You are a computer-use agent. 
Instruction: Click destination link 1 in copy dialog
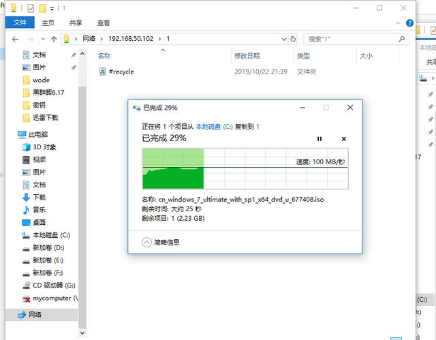[258, 127]
